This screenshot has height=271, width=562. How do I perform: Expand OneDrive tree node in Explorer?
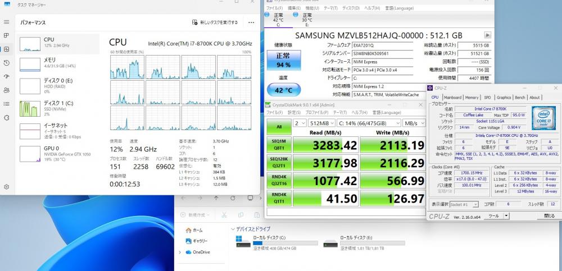[180, 252]
